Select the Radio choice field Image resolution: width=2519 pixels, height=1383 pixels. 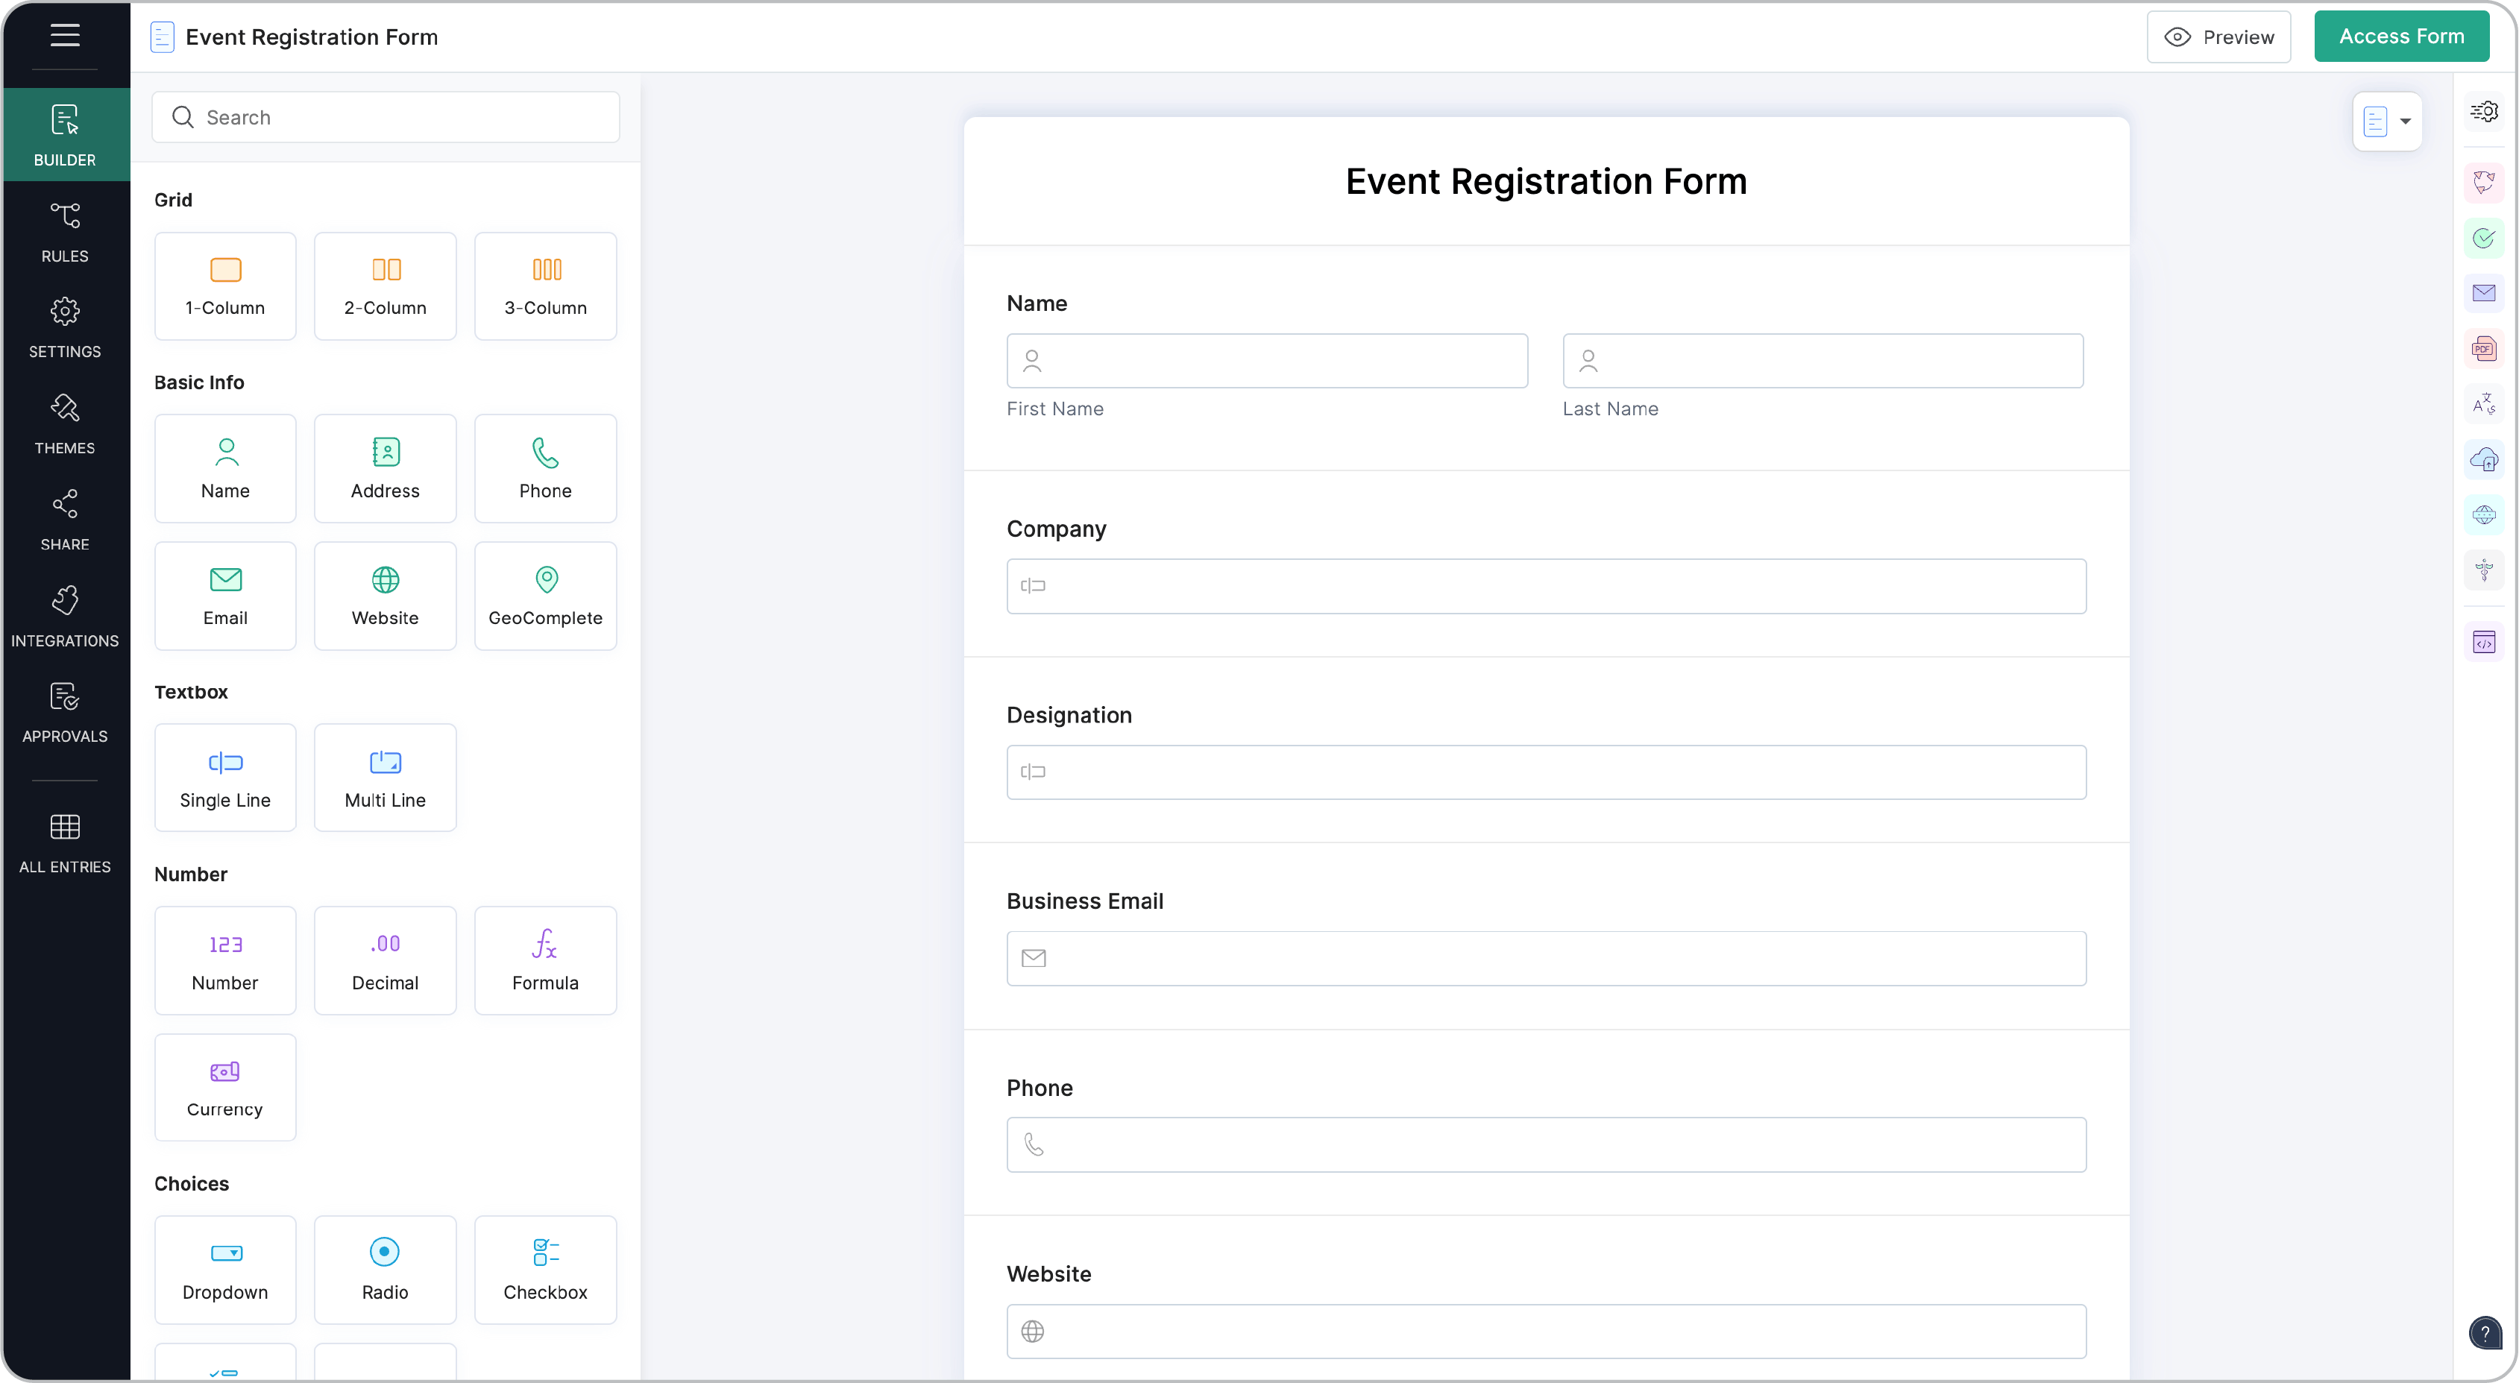point(386,1270)
